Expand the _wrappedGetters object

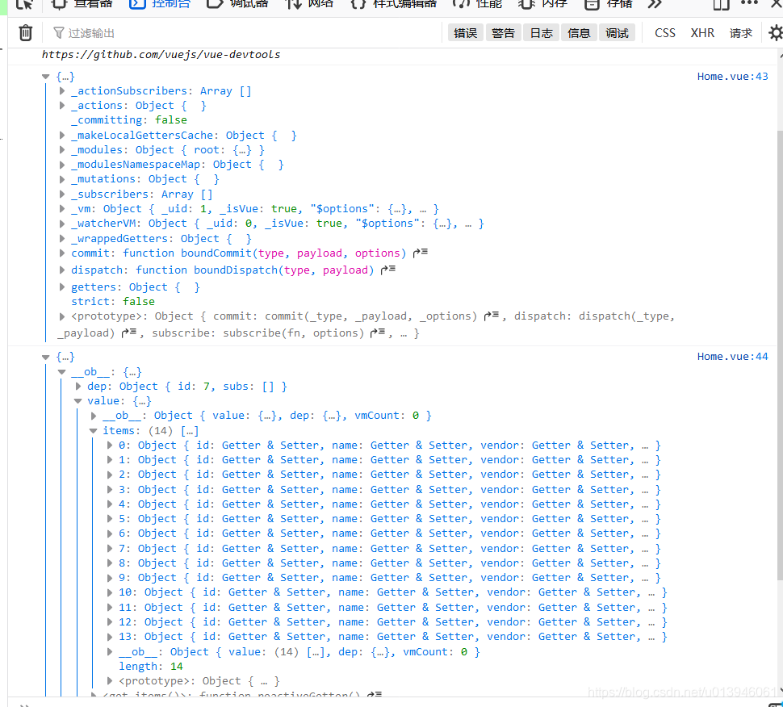(62, 239)
